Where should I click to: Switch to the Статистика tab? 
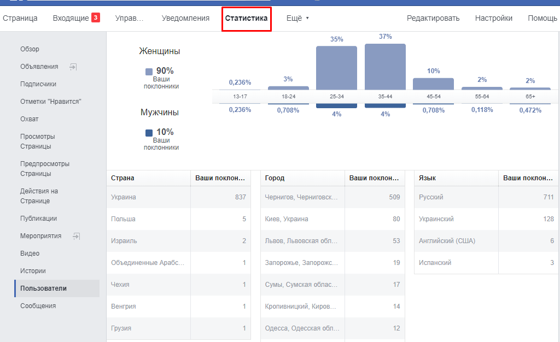246,17
